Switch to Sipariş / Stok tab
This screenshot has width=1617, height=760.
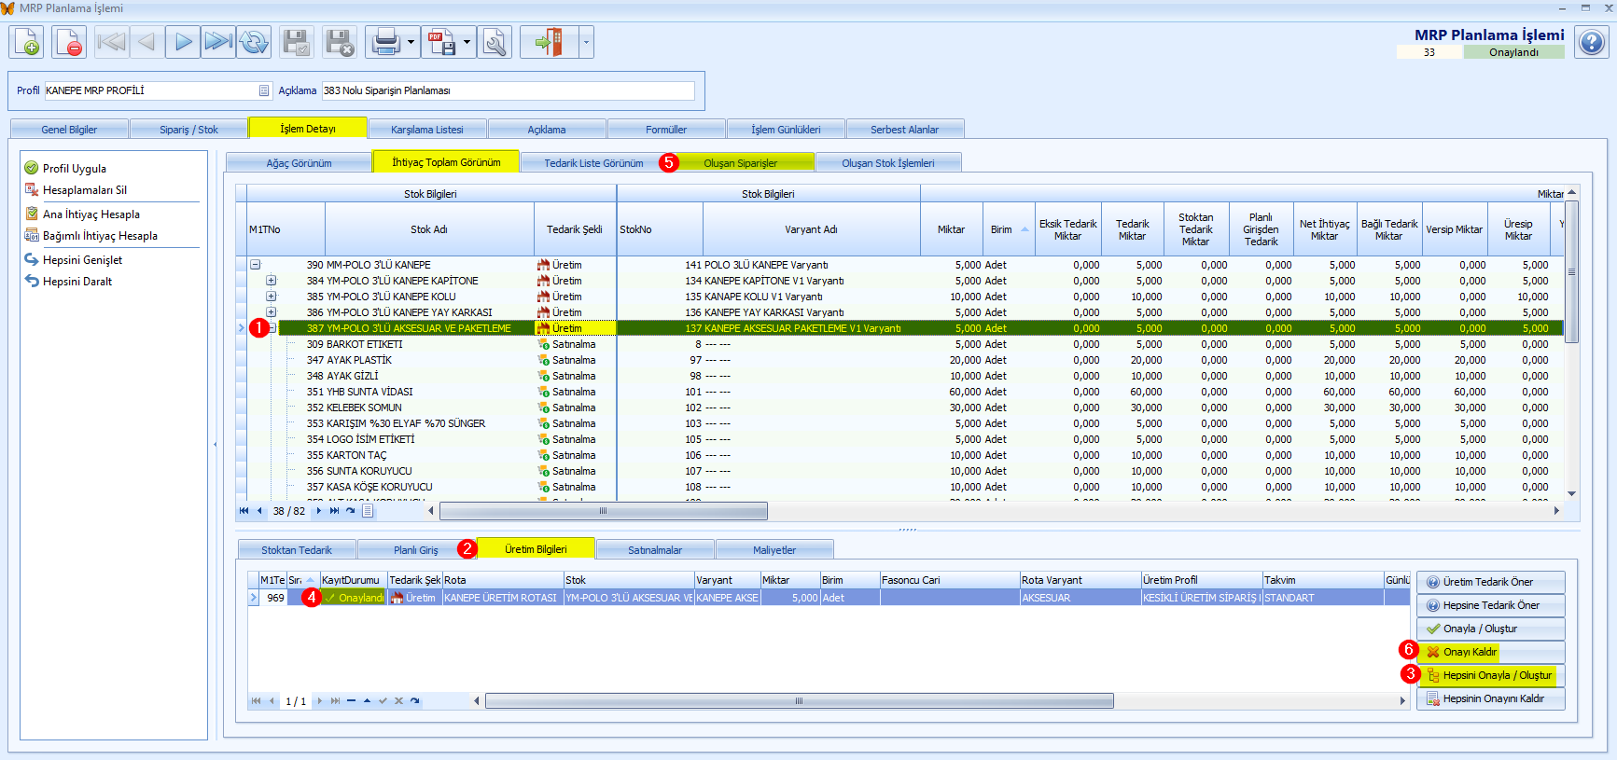tap(188, 130)
